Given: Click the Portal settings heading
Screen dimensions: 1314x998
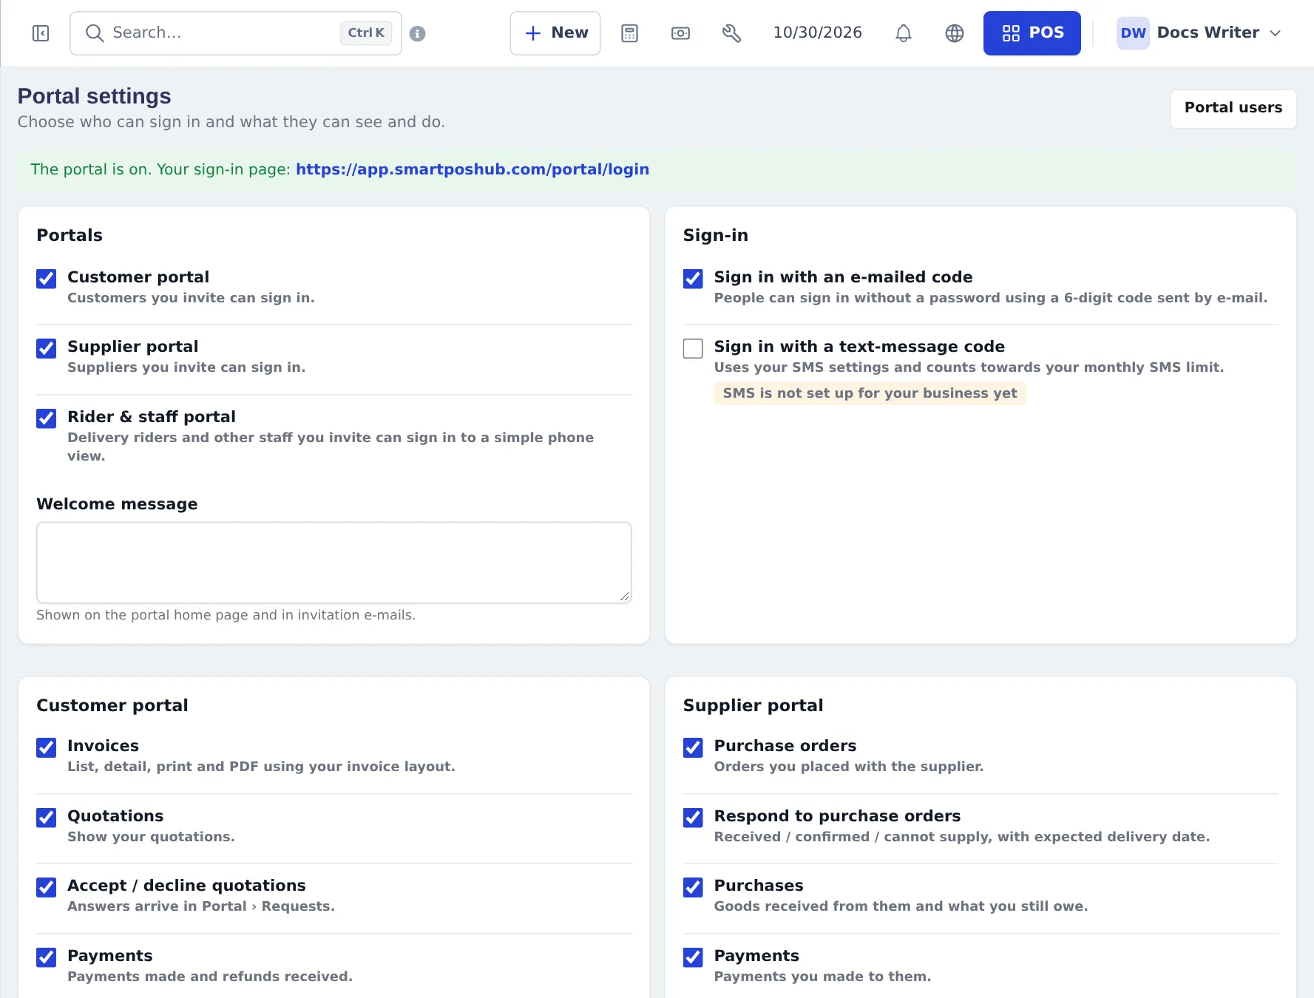Looking at the screenshot, I should coord(94,96).
